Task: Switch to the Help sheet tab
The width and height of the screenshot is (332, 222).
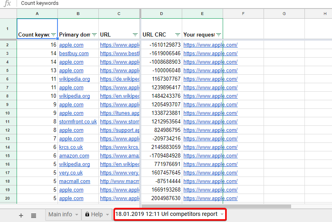Action: pyautogui.click(x=97, y=214)
